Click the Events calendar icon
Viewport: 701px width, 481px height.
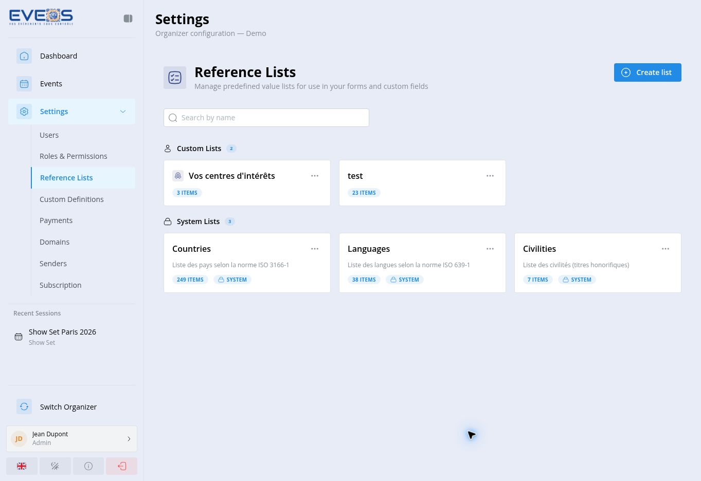tap(24, 84)
